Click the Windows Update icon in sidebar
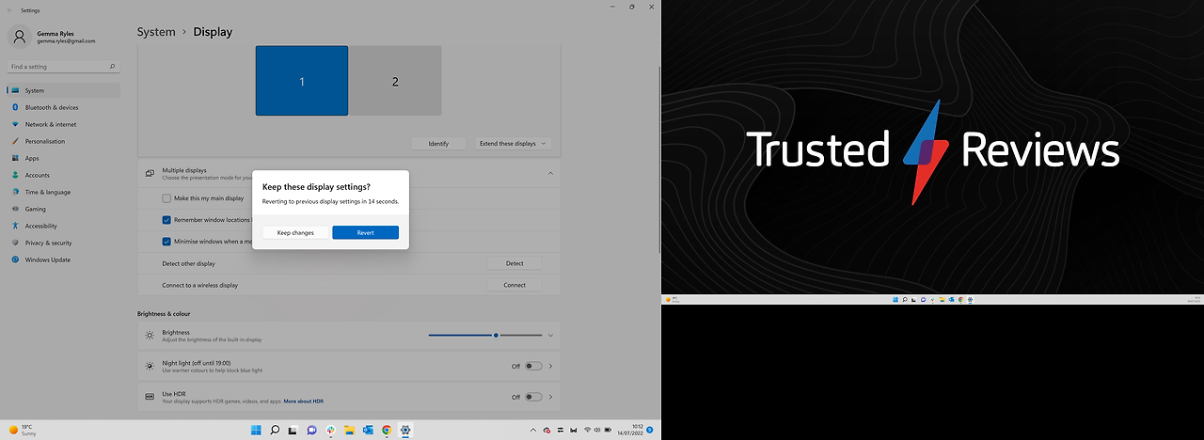 pyautogui.click(x=16, y=259)
